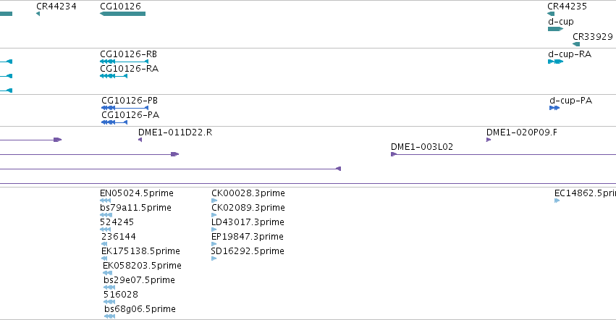Image resolution: width=616 pixels, height=320 pixels.
Task: Select the d-cup-RA transcript arrows
Action: click(x=555, y=62)
